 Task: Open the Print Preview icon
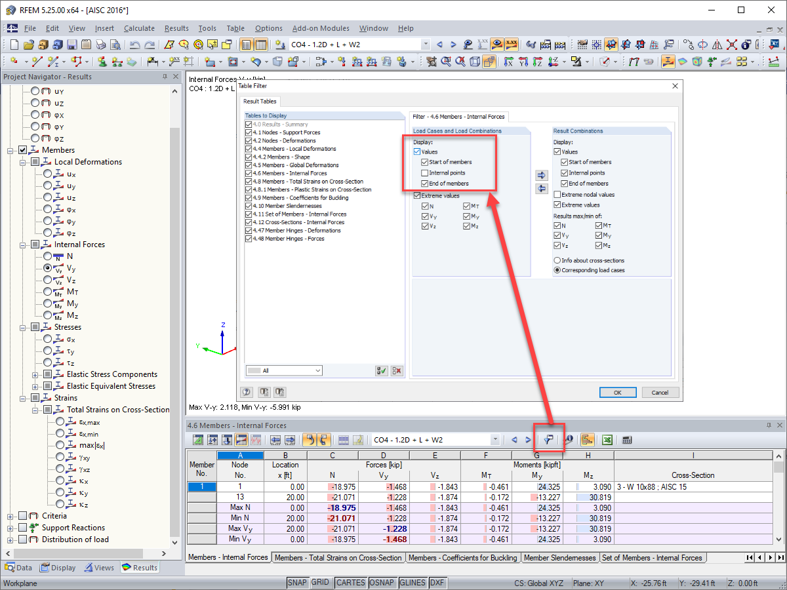click(x=115, y=44)
